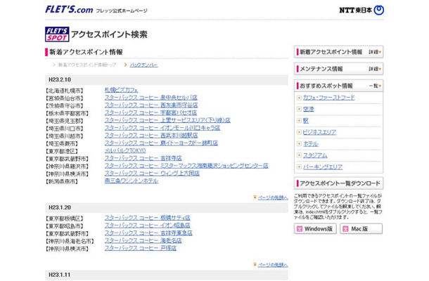Open 一覧 for おすすめスポット情報 panel
This screenshot has width=429, height=281.
374,85
